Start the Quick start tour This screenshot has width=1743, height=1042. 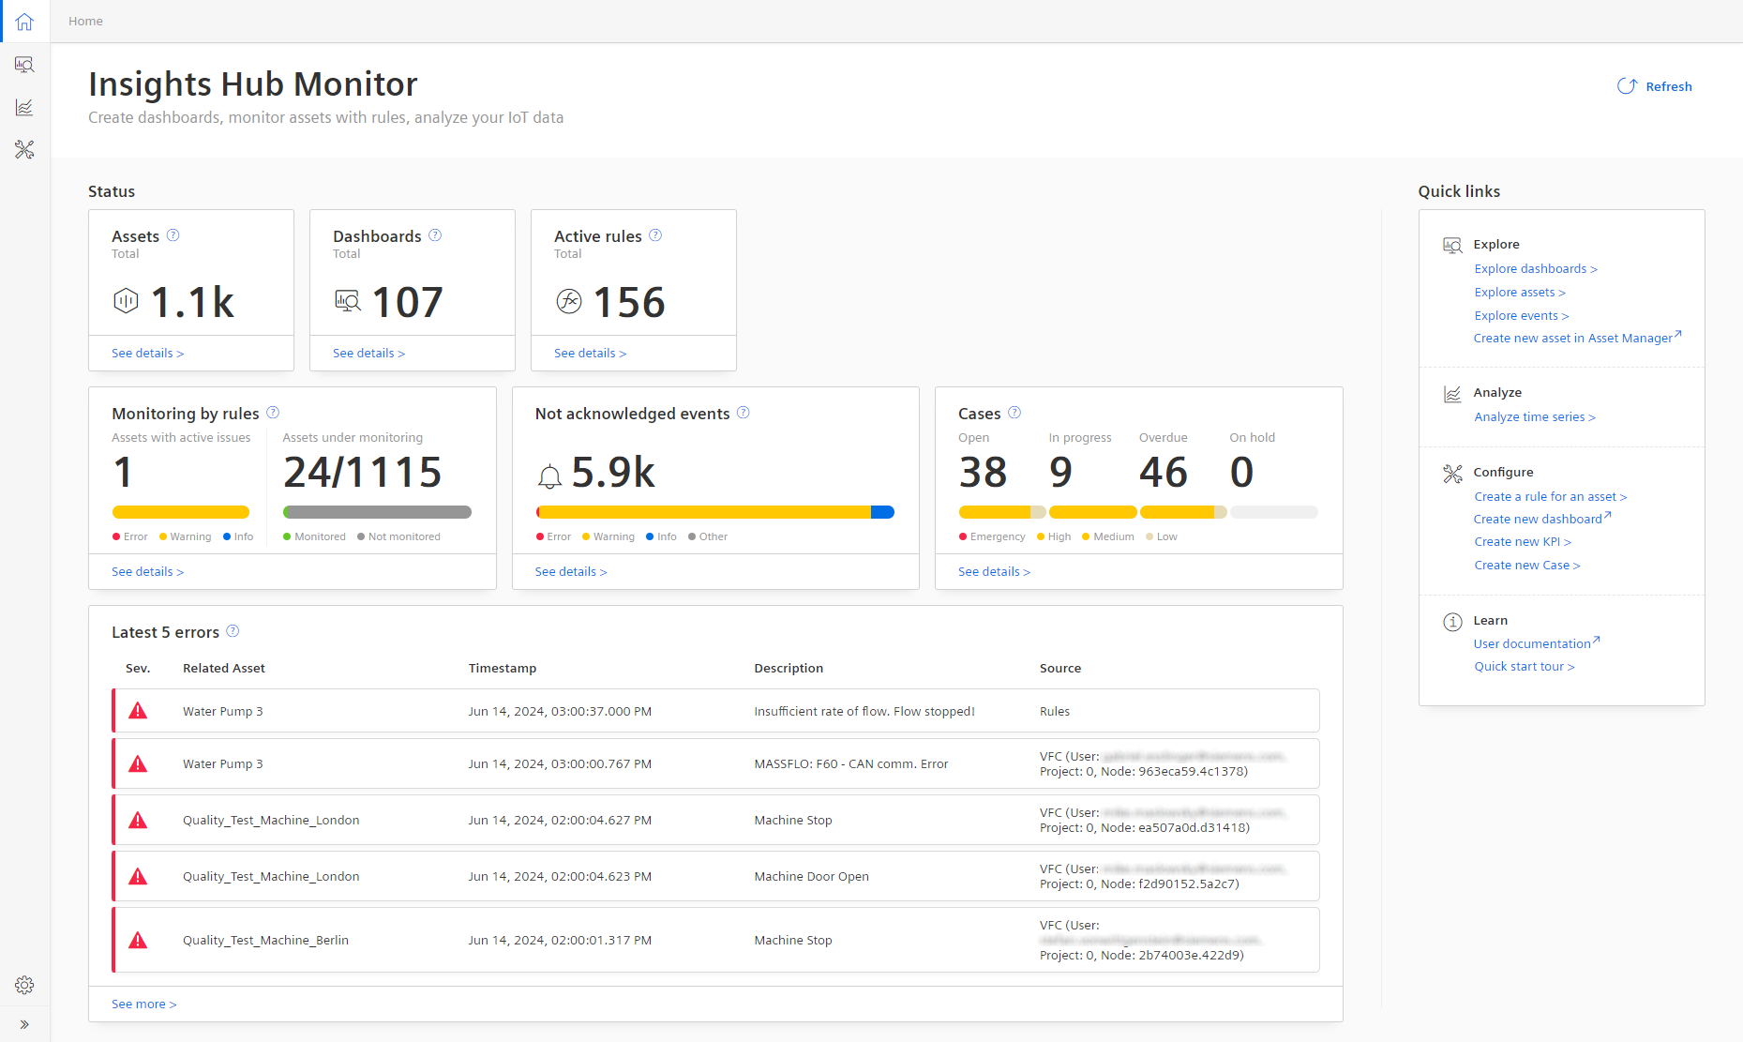(x=1525, y=667)
